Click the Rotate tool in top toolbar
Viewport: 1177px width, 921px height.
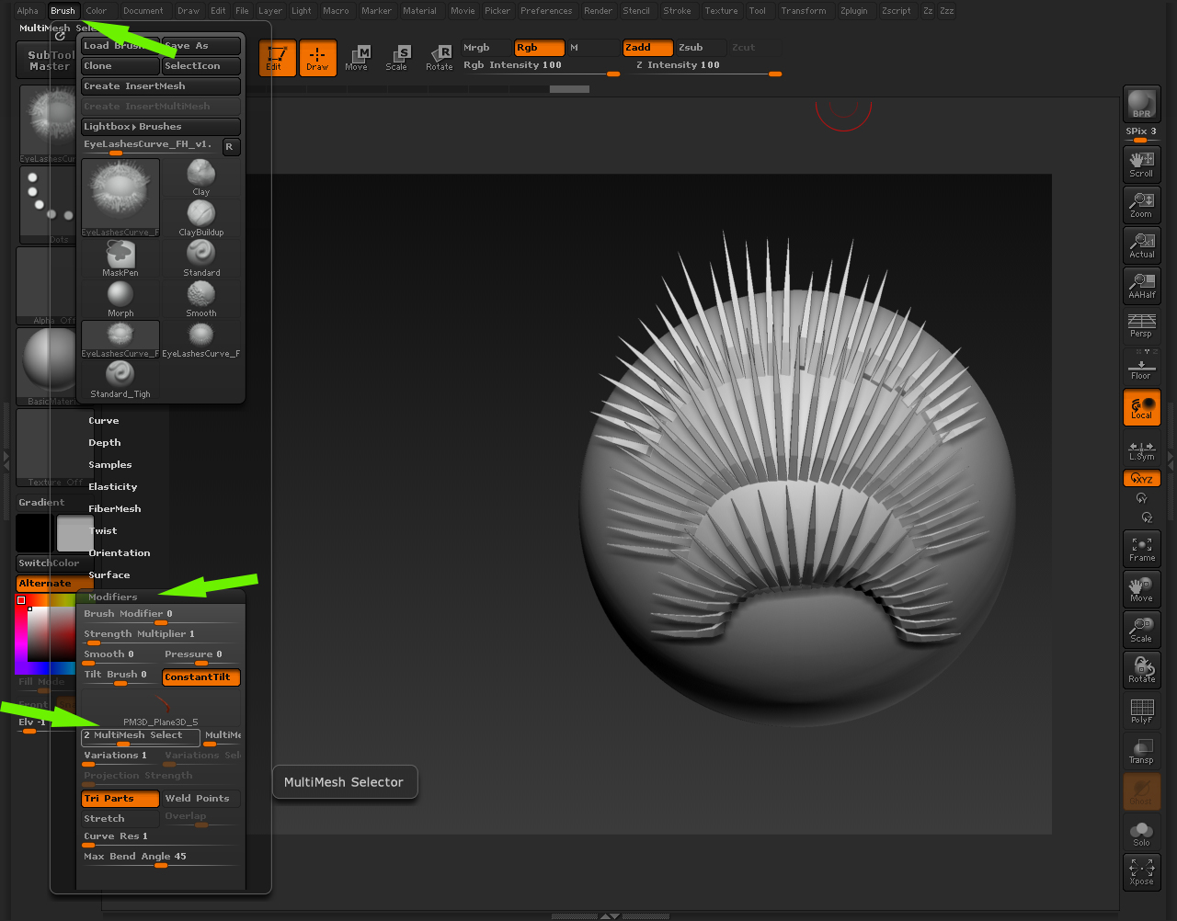439,58
